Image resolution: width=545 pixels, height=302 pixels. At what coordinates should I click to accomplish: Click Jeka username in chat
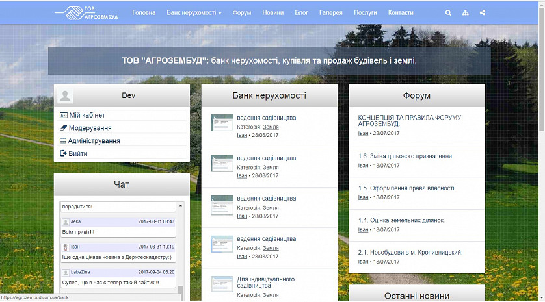pyautogui.click(x=76, y=221)
